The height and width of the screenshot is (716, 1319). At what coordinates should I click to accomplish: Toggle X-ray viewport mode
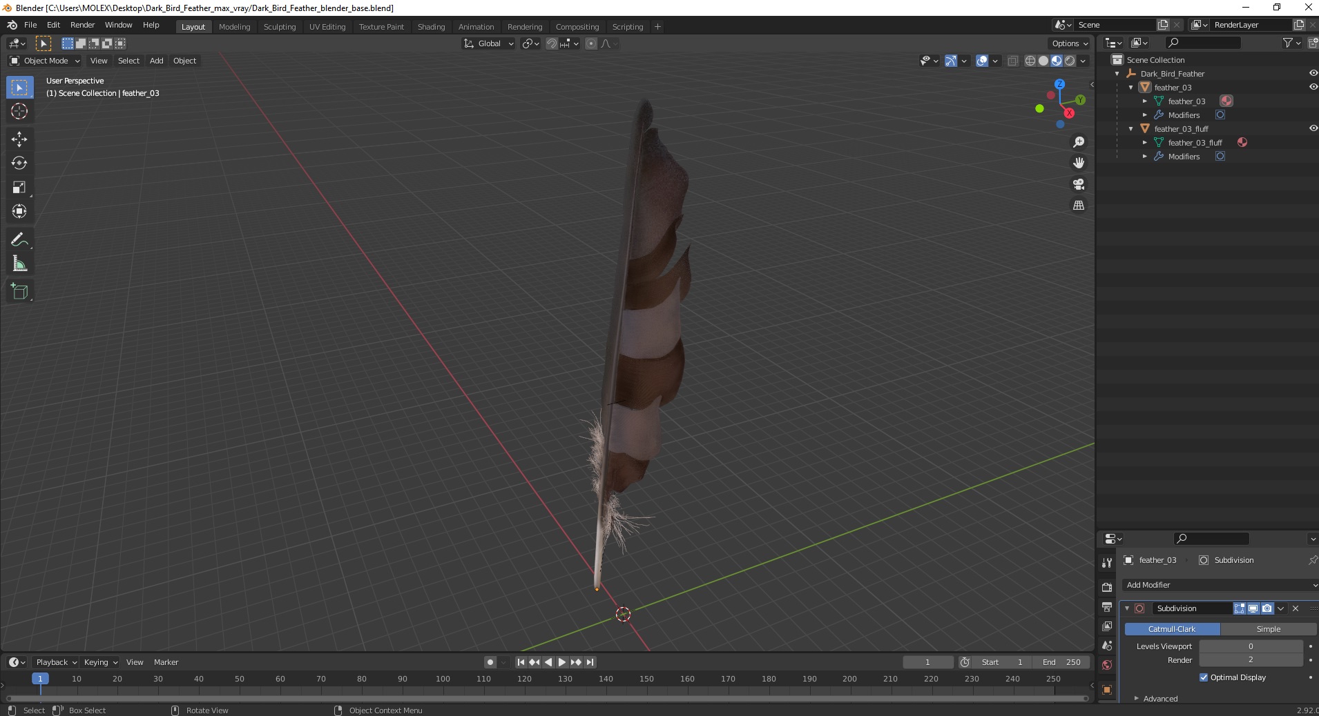pos(1012,61)
